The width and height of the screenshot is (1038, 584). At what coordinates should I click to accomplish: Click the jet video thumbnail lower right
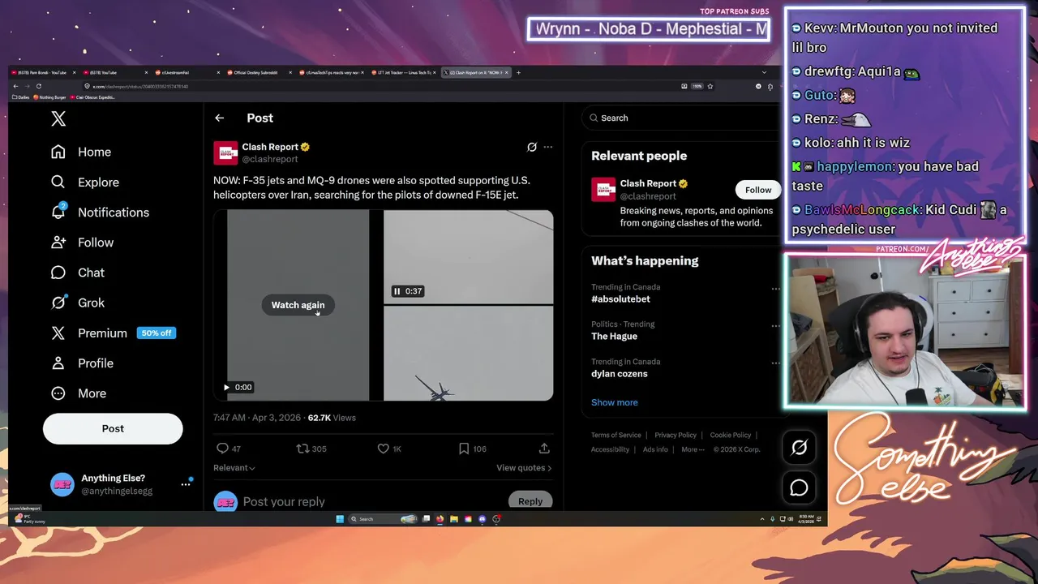click(468, 354)
